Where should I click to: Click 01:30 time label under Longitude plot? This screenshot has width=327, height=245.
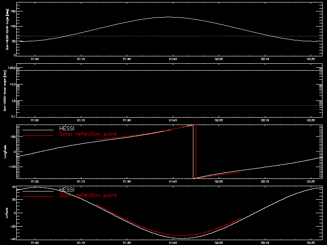(127, 181)
